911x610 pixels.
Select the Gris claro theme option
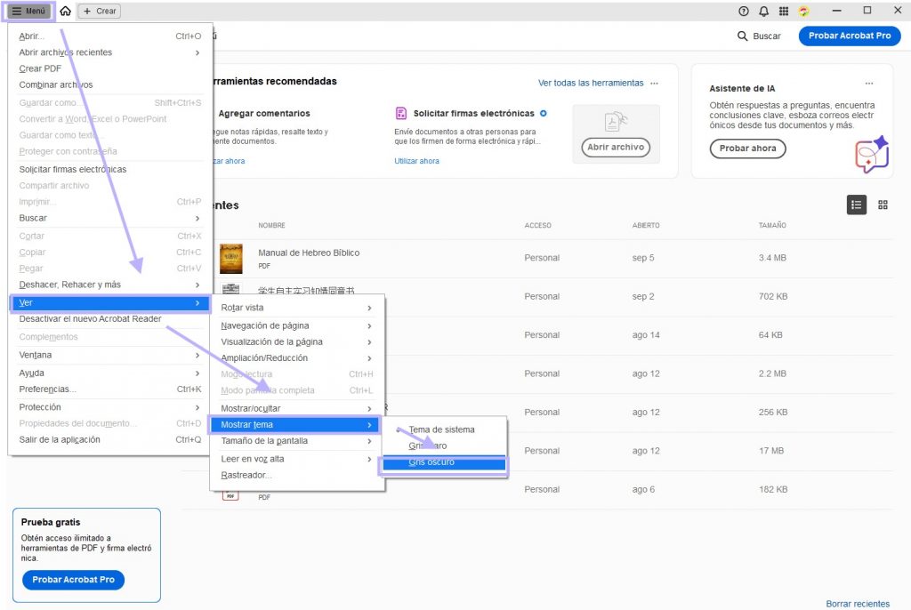[445, 445]
